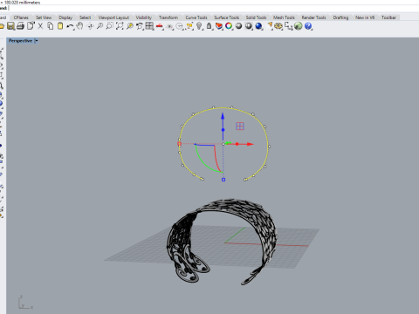Image resolution: width=419 pixels, height=314 pixels.
Task: Click the blue Render sphere icon
Action: 258,26
